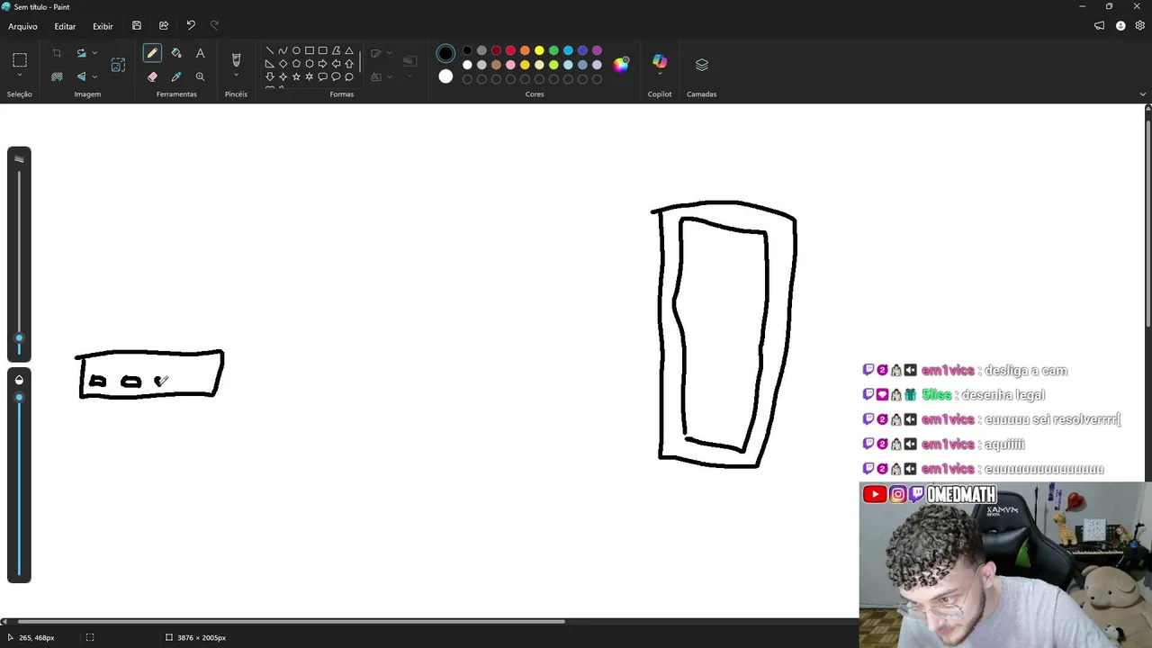Expand the shape outline dropdown

coord(389,53)
